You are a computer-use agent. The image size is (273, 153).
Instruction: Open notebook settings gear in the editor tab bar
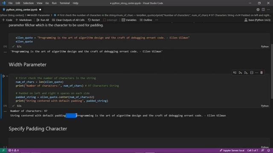(x=258, y=10)
